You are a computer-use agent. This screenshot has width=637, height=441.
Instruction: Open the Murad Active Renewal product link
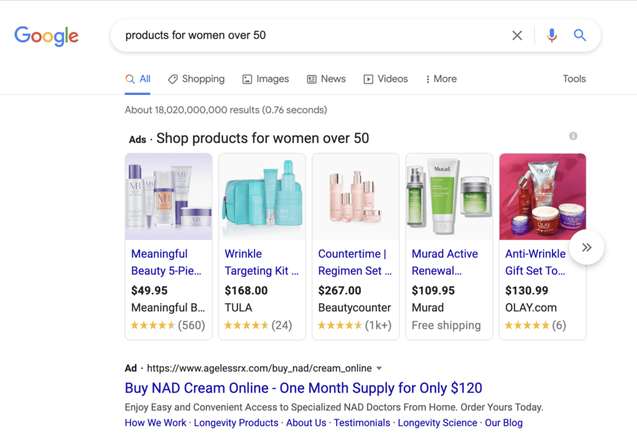pos(445,262)
